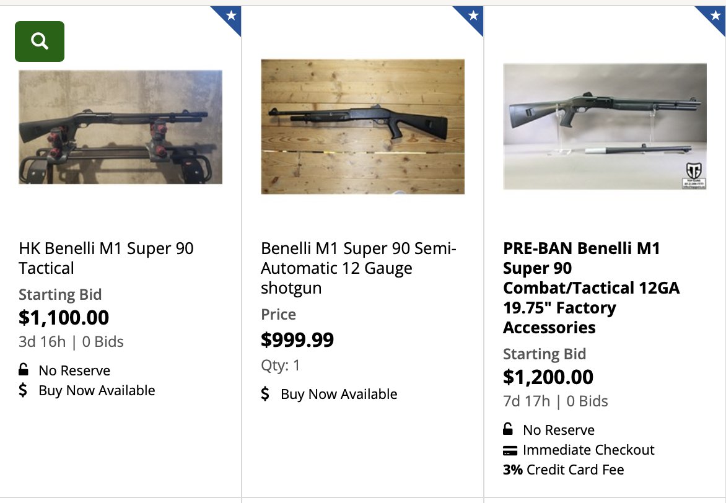The image size is (726, 503).
Task: Click unlock icon in PRE-BAN listing
Action: tap(508, 429)
